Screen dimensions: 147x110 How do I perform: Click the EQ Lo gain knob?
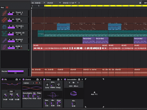pyautogui.click(x=5, y=97)
